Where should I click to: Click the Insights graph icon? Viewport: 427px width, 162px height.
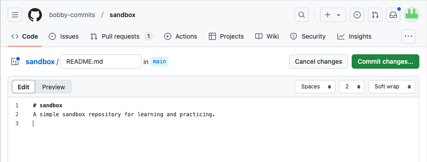click(341, 36)
